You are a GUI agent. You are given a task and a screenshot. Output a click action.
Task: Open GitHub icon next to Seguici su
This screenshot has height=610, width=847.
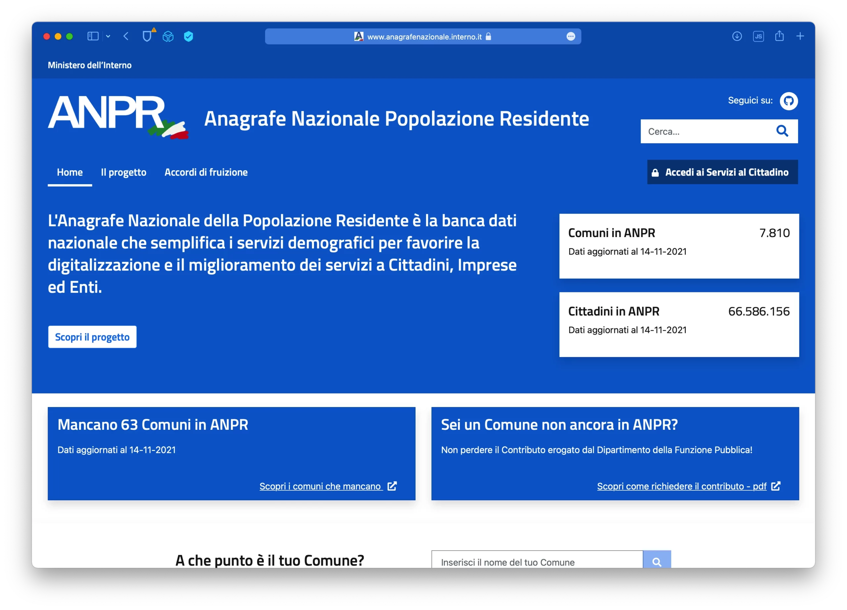click(x=789, y=101)
